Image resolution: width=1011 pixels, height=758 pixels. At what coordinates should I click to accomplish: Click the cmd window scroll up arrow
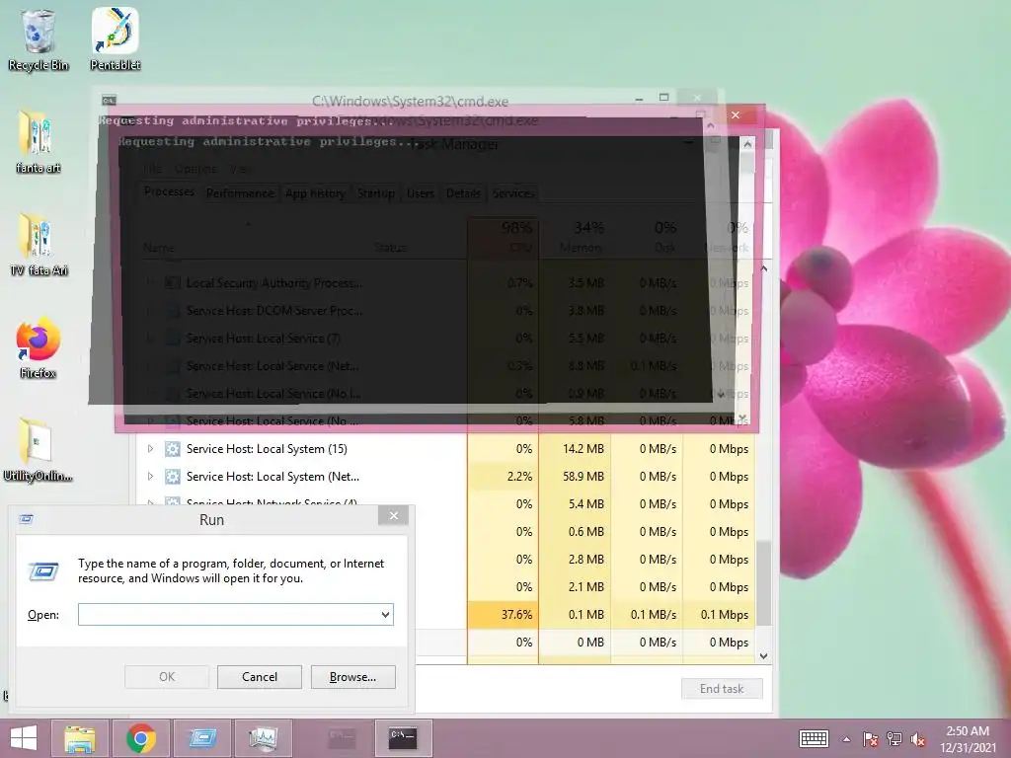747,144
